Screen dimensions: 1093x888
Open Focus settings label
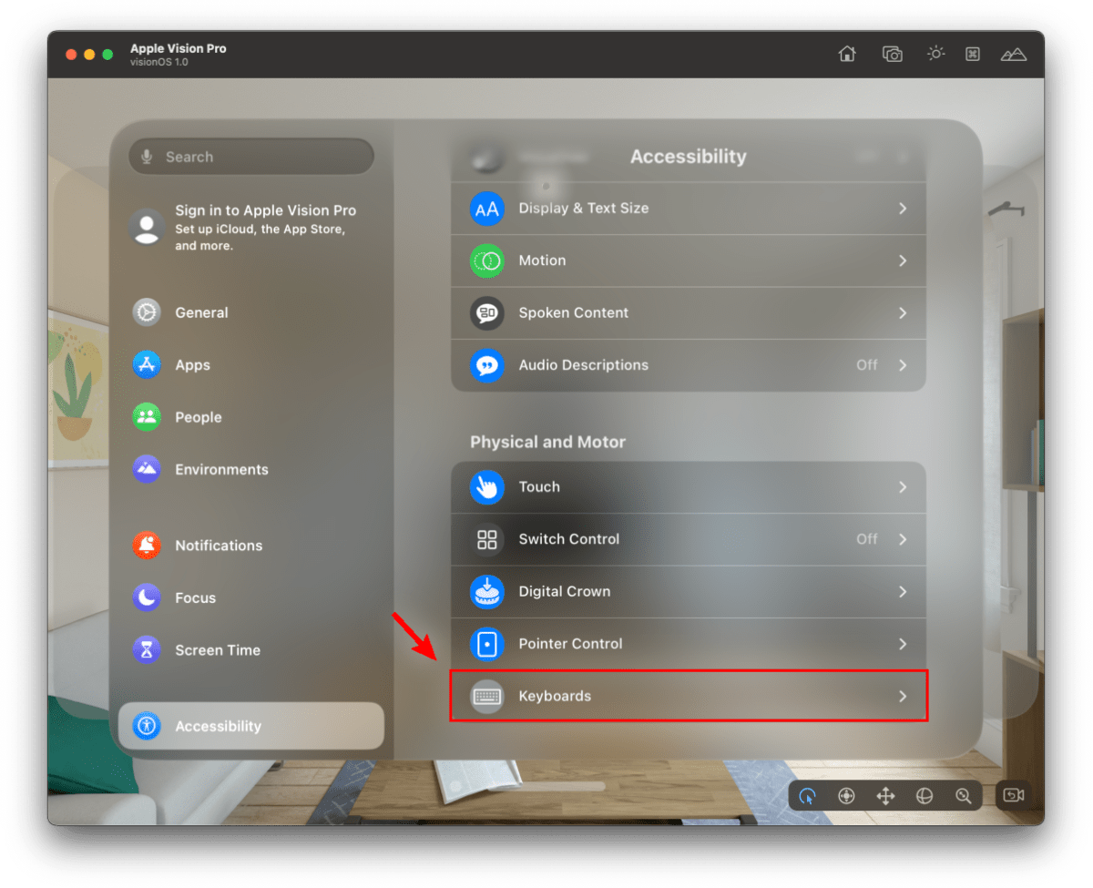coord(195,598)
